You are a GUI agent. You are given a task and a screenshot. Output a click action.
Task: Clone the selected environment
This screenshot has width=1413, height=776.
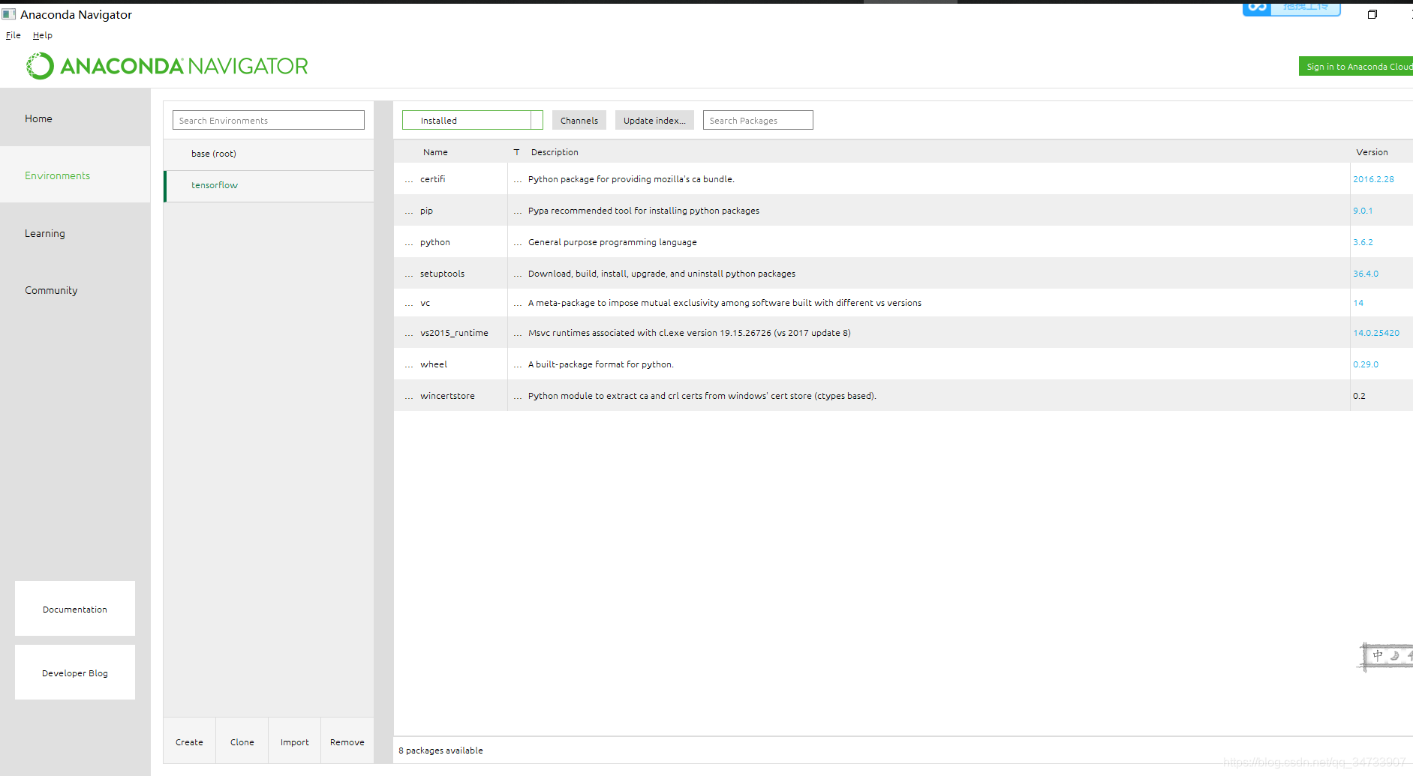click(242, 742)
